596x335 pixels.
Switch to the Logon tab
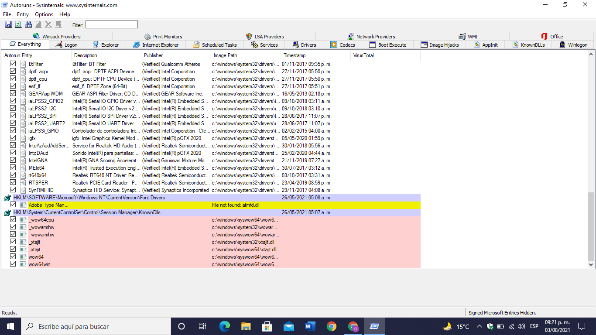click(x=67, y=45)
